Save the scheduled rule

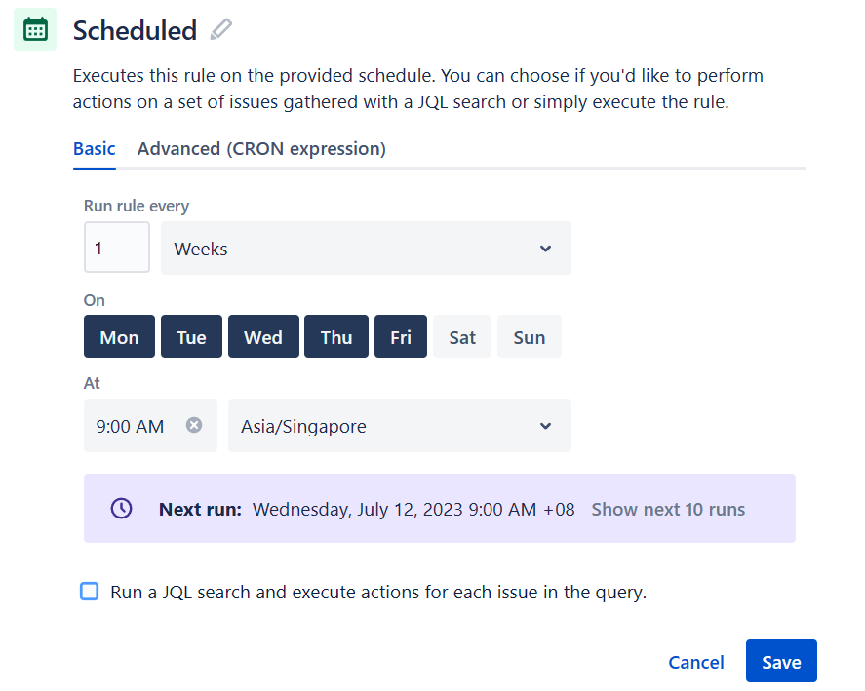tap(781, 661)
